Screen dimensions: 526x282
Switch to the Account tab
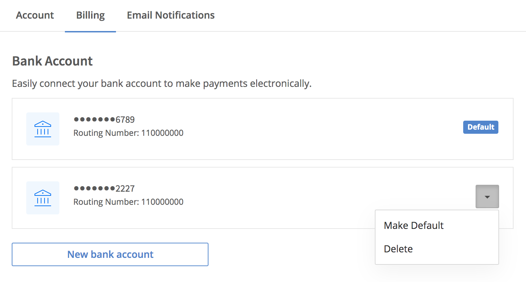pos(35,15)
